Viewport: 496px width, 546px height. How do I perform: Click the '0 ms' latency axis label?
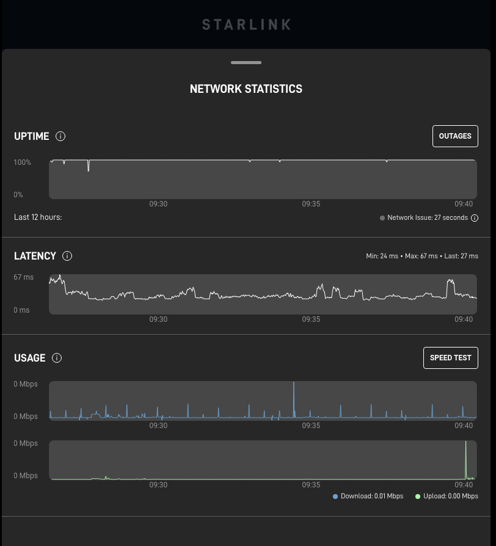21,310
